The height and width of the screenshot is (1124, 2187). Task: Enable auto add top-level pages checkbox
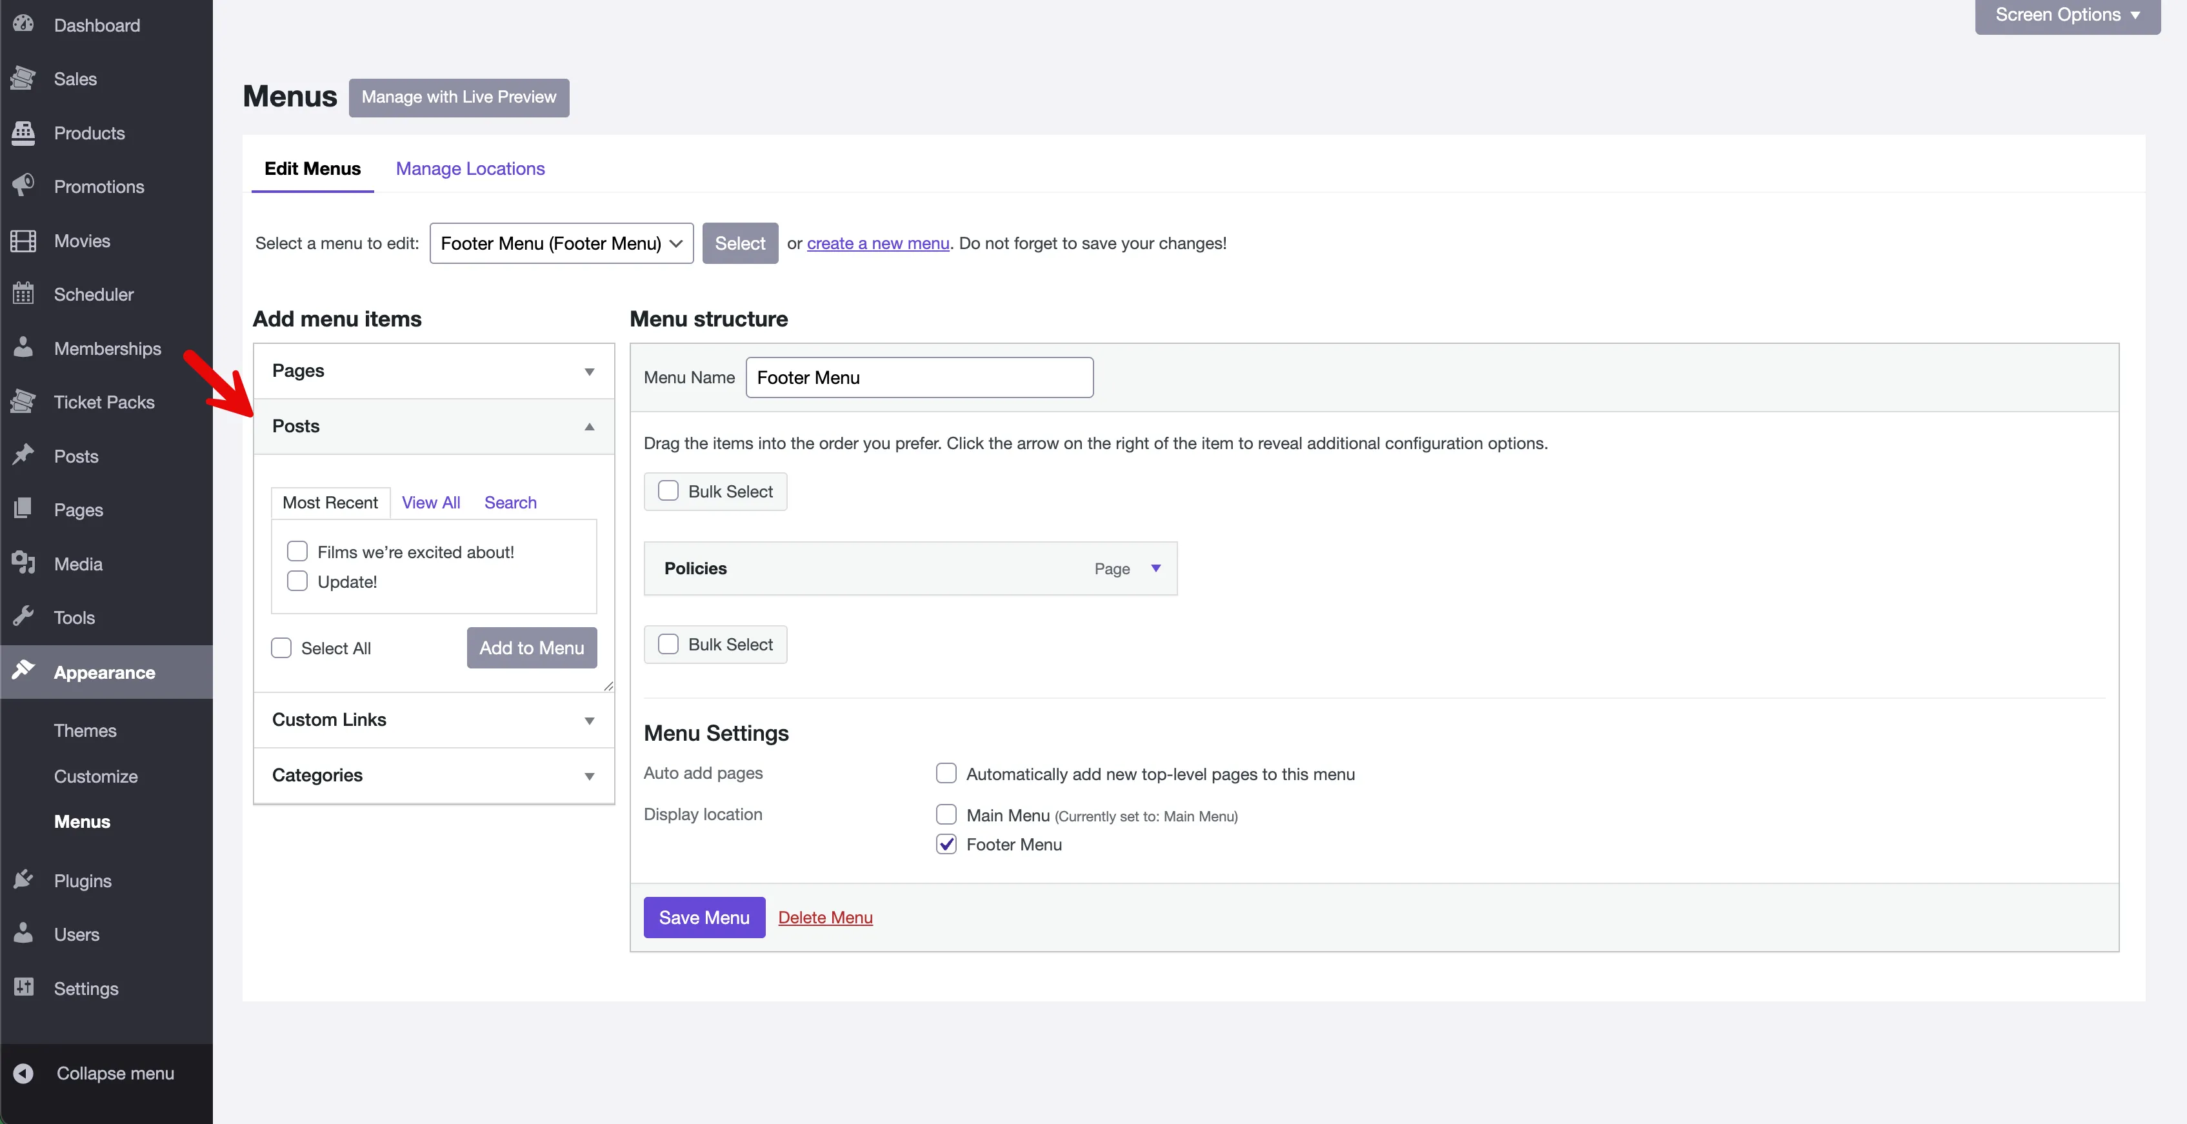pyautogui.click(x=946, y=772)
